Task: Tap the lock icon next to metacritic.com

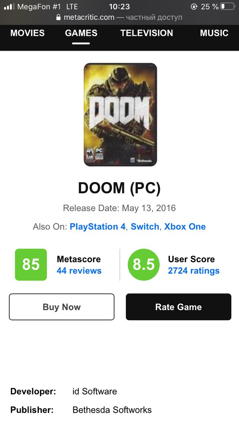Action: [x=59, y=17]
